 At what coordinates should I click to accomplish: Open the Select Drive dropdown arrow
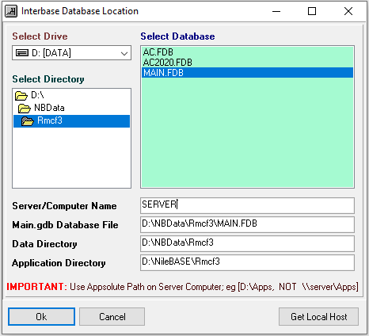pos(124,53)
